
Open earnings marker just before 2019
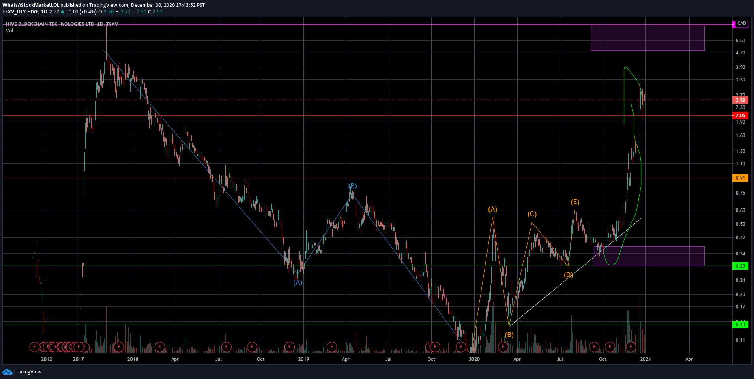click(290, 347)
